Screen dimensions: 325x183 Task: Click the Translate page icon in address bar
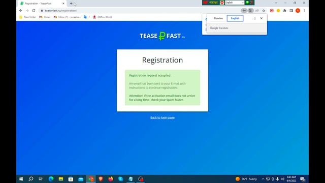click(x=250, y=11)
